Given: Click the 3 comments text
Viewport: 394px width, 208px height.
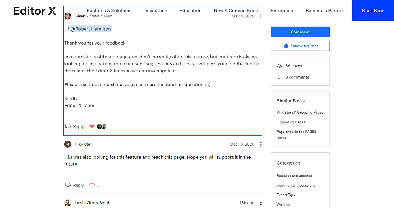Looking at the screenshot, I should tap(297, 77).
